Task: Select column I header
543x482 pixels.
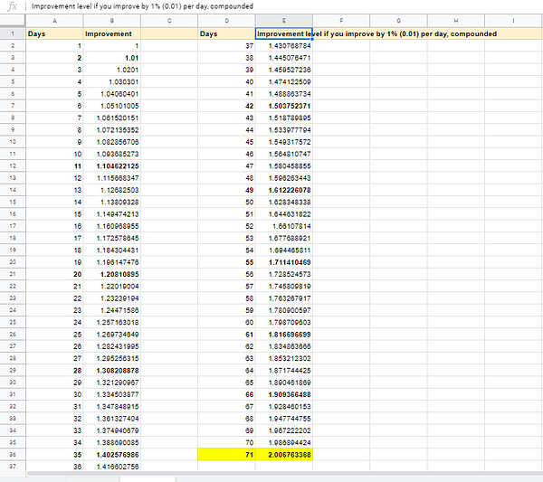Action: pyautogui.click(x=513, y=21)
